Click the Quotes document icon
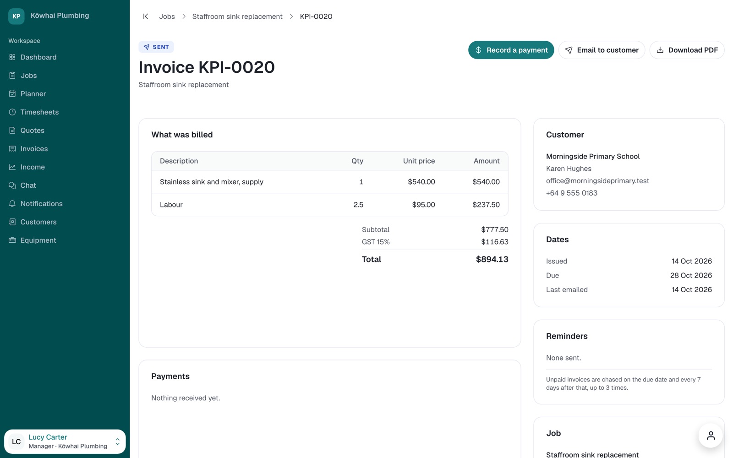Image resolution: width=733 pixels, height=458 pixels. (x=12, y=131)
